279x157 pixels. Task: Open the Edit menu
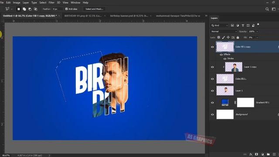[8, 3]
